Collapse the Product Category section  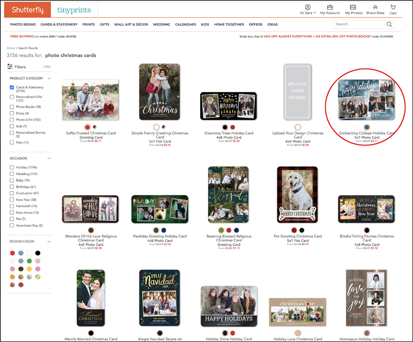(x=49, y=79)
